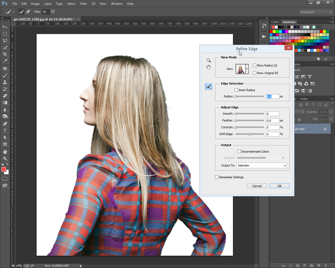Switch to the Color panel tab
The height and width of the screenshot is (268, 335).
(x=275, y=22)
